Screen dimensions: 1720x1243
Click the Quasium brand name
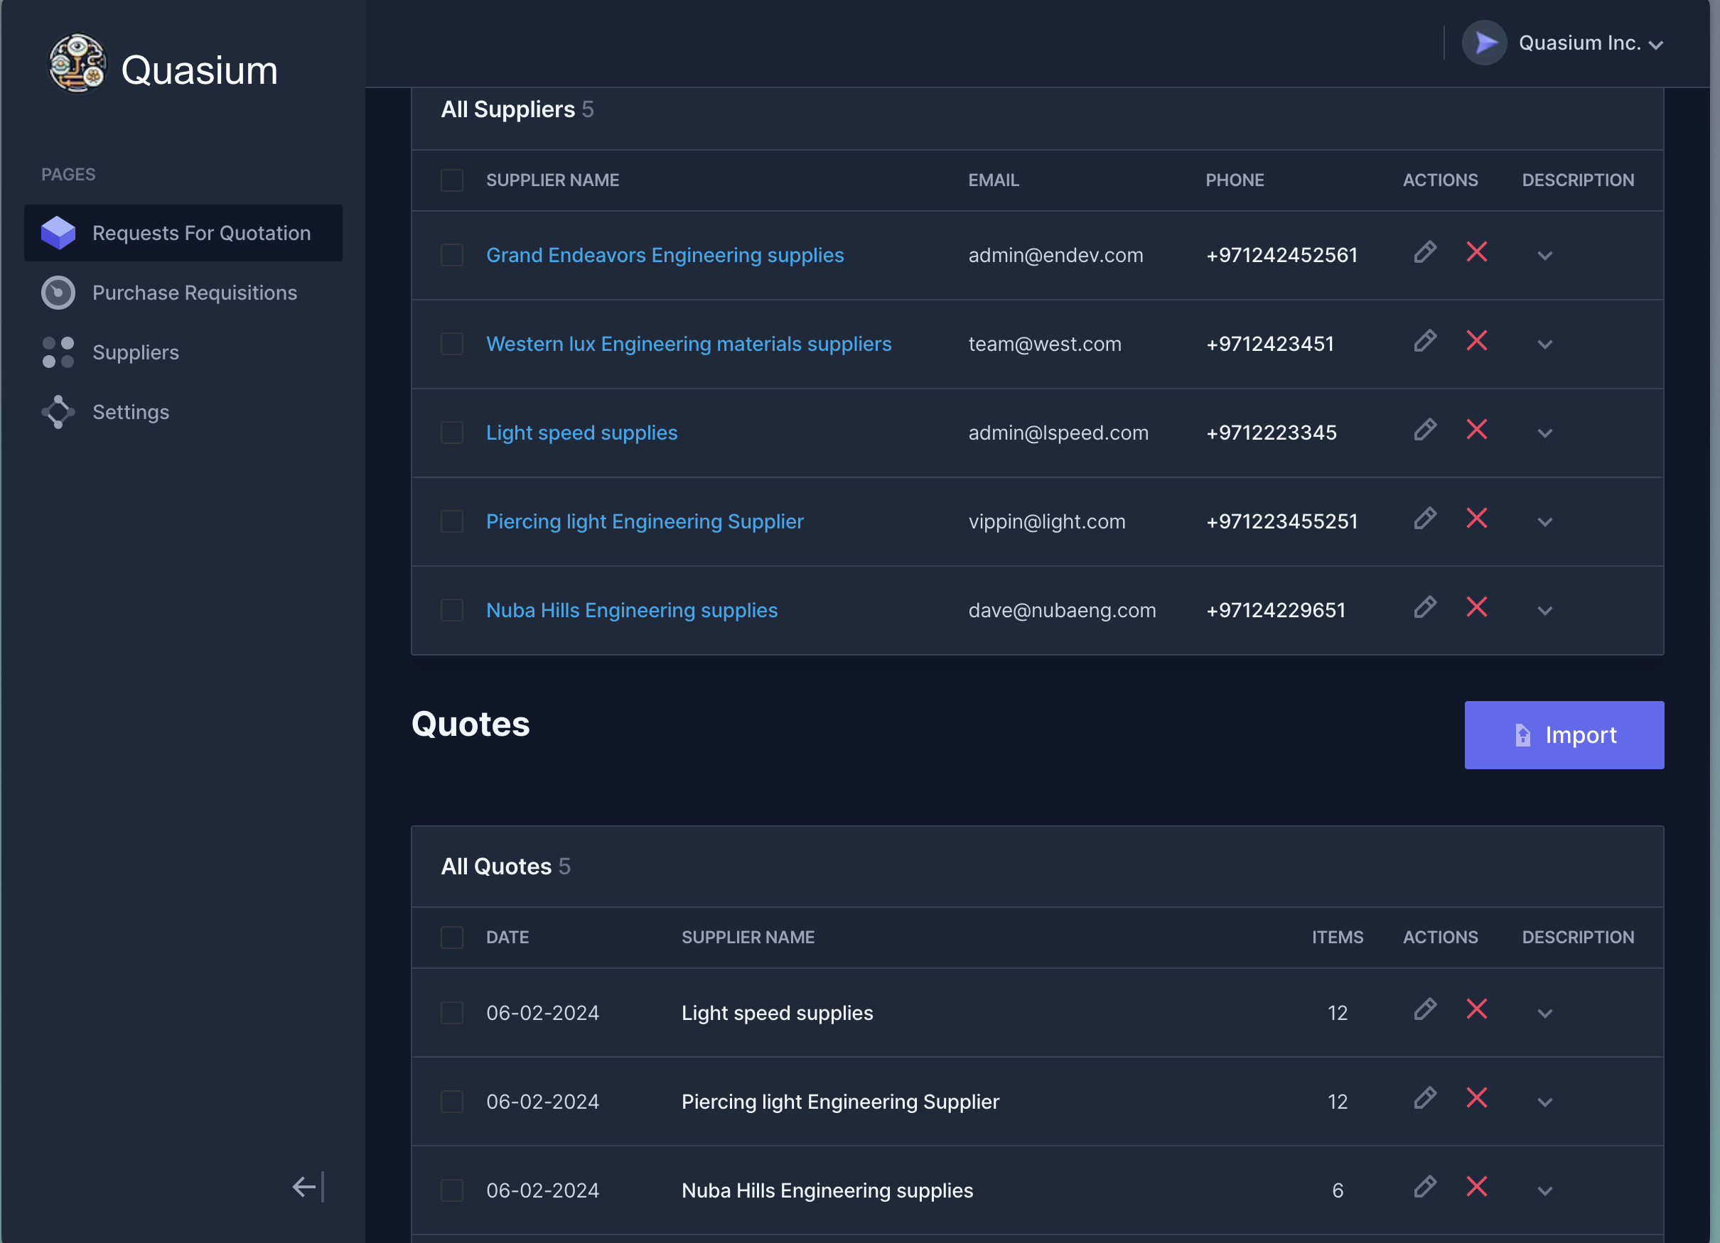coord(200,70)
